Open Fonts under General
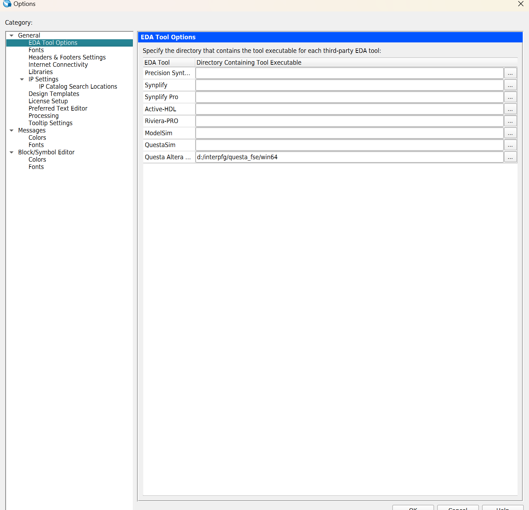 pyautogui.click(x=36, y=50)
